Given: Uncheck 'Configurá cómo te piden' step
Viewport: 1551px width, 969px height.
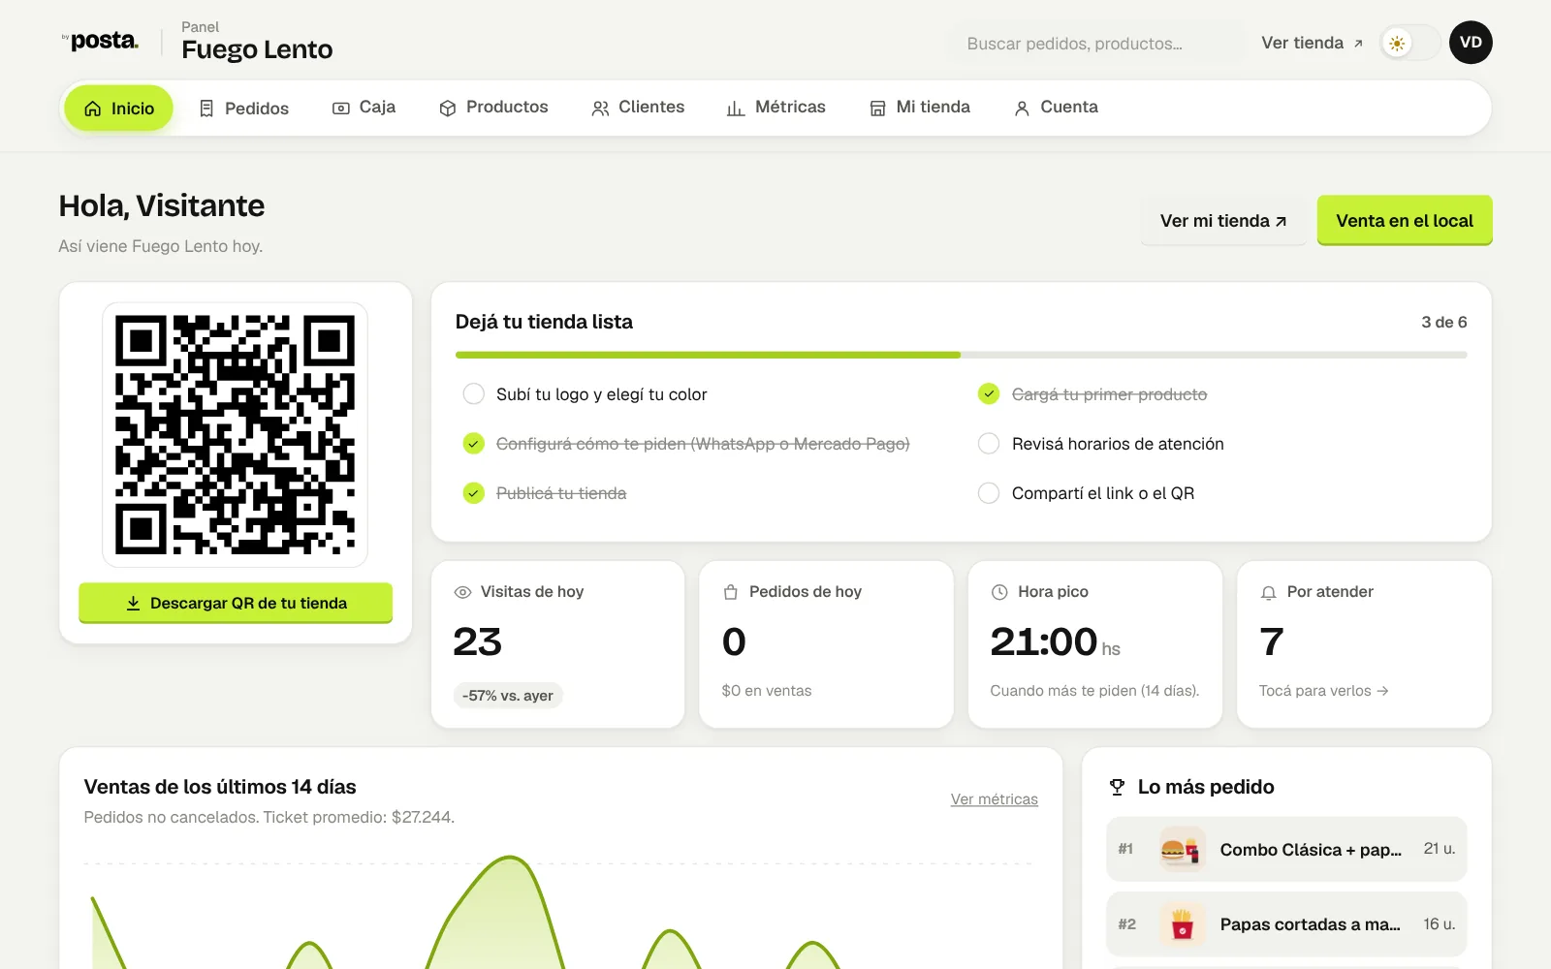Looking at the screenshot, I should (x=473, y=444).
